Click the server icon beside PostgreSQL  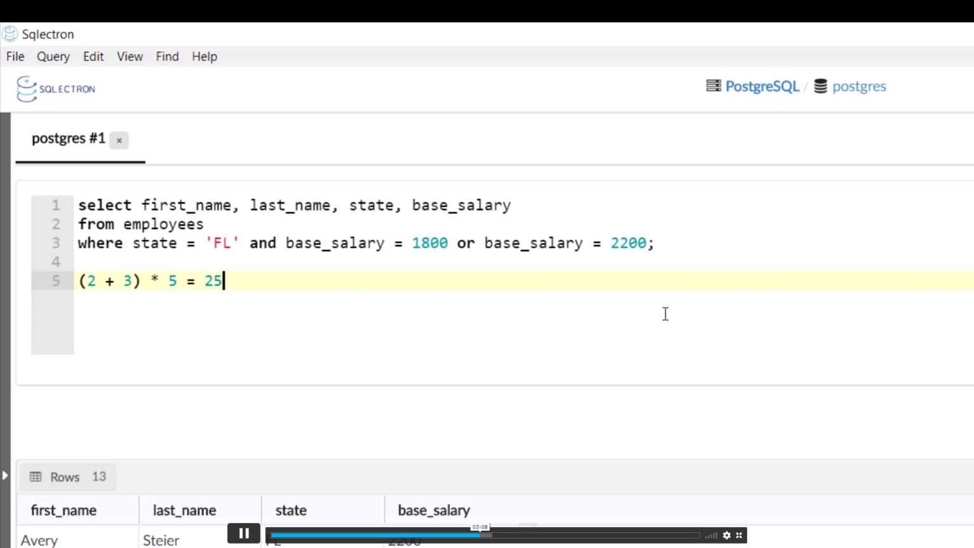tap(713, 86)
